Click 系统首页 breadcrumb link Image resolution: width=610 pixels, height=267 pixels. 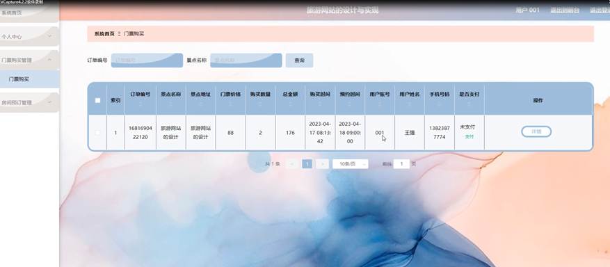104,34
